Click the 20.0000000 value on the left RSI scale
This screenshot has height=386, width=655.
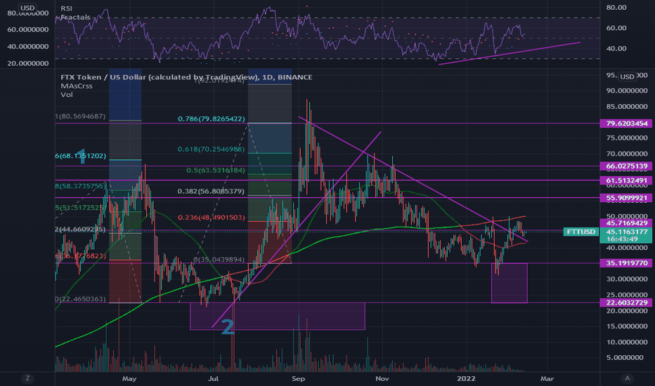tap(27, 63)
